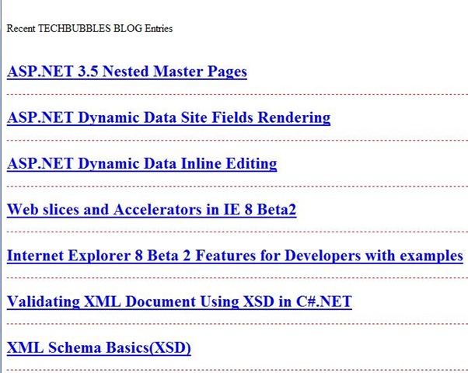
Task: Visit Validating XML Document Using XSD in C#.NET
Action: click(180, 302)
